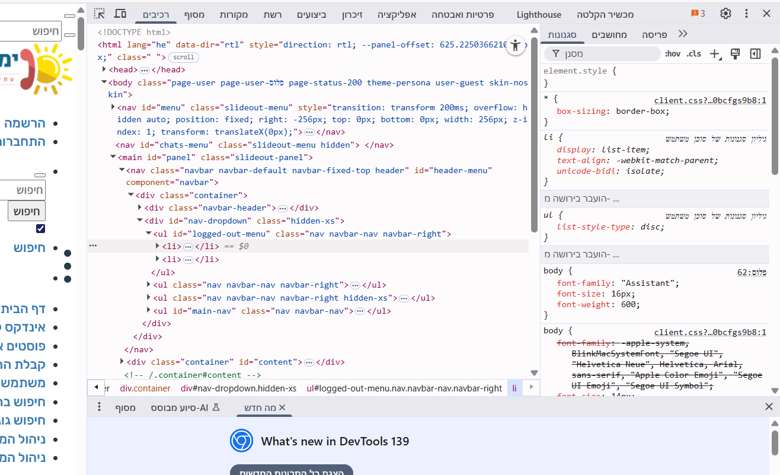Collapse the ul id="logged-out-menu" node
Screen dimensions: 780x475
click(x=149, y=234)
